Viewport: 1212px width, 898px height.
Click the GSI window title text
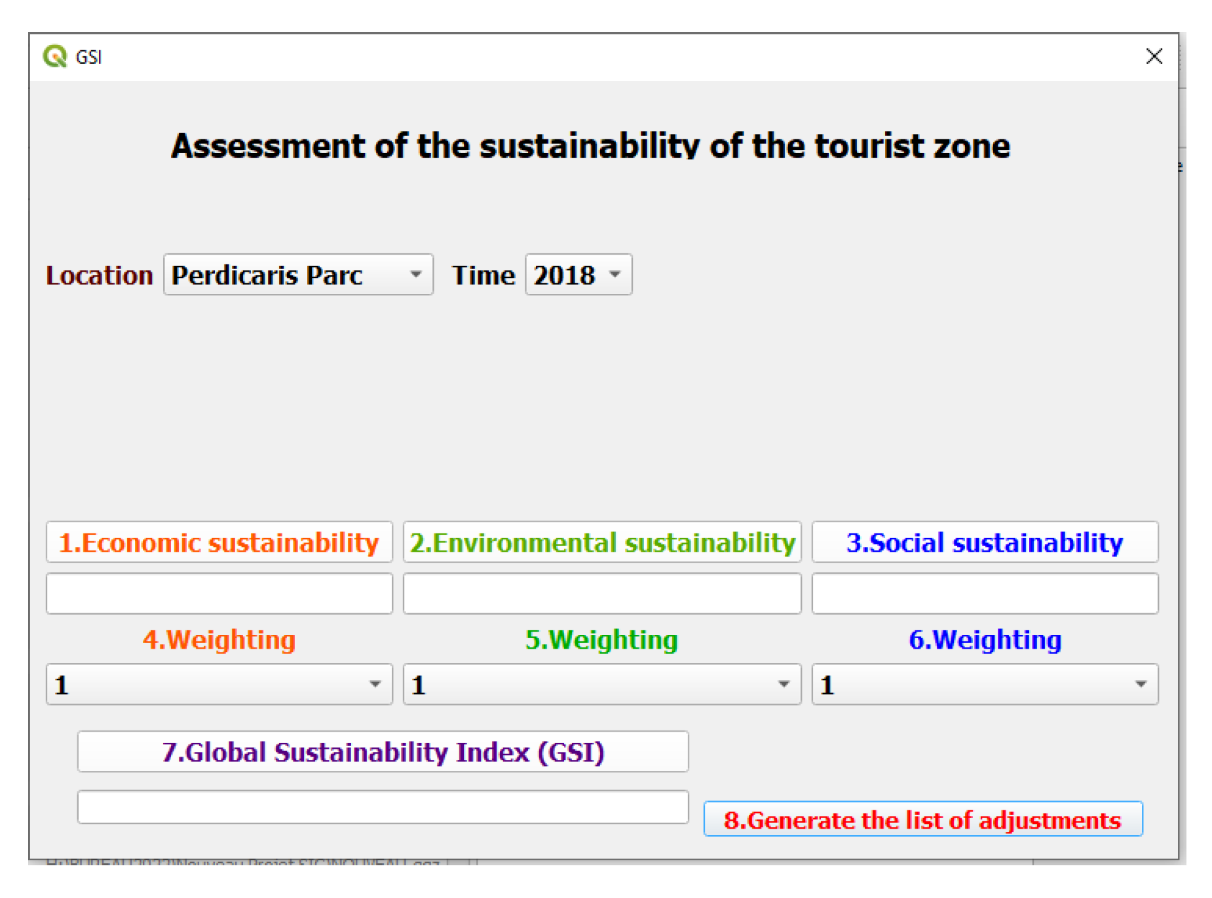click(88, 58)
